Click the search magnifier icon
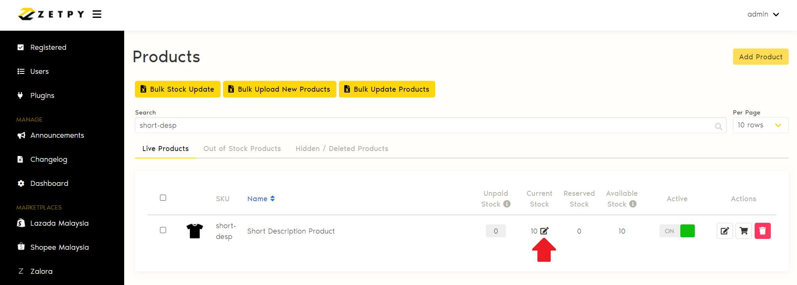Viewport: 797px width, 285px height. [718, 127]
